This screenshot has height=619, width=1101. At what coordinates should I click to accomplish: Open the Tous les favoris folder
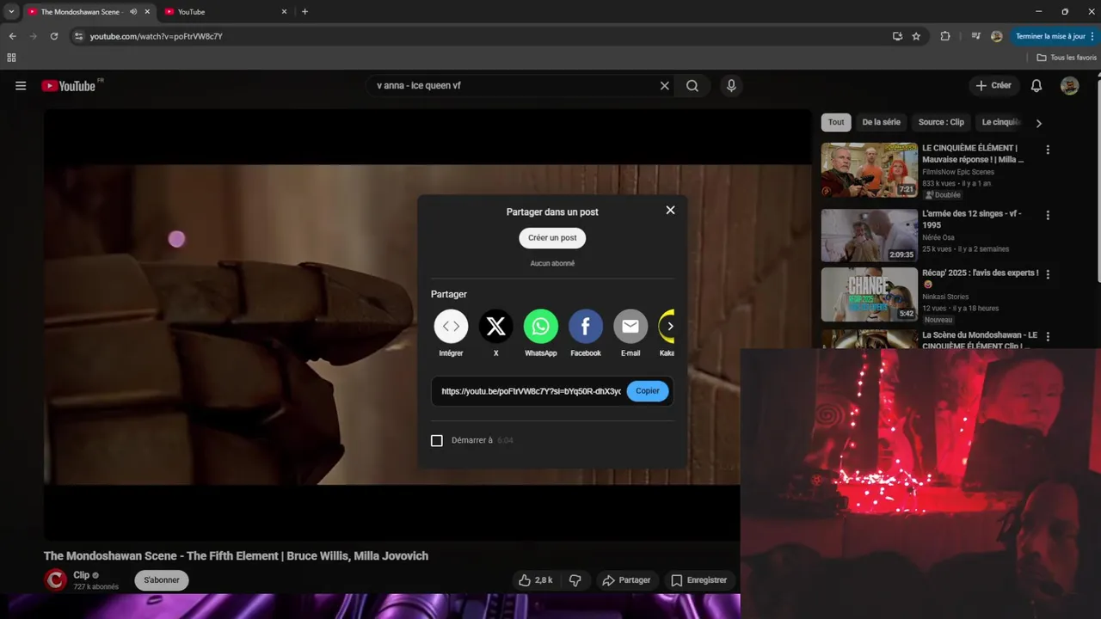[x=1067, y=58]
